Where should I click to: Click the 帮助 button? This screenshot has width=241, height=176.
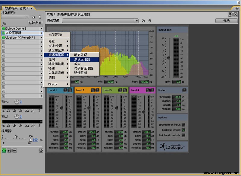click(227, 21)
